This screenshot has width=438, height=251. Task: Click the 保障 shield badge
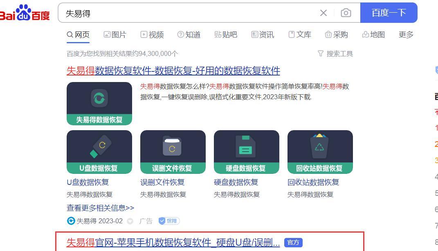click(169, 221)
